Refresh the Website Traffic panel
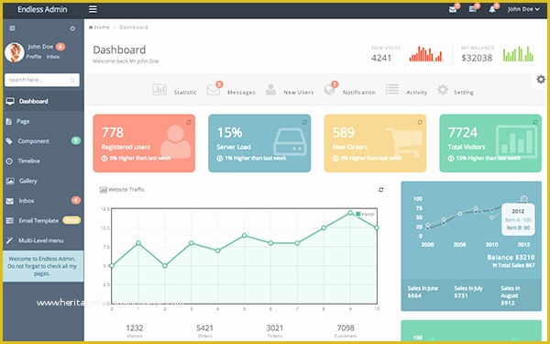This screenshot has height=344, width=550. pos(381,190)
